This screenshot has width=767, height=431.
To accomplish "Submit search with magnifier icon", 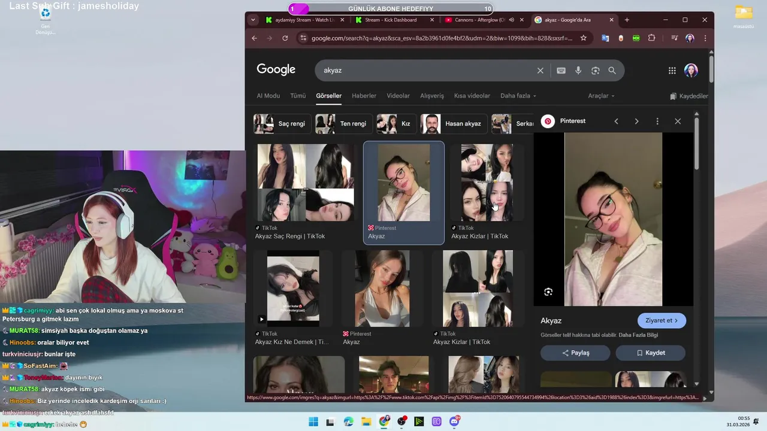I will 612,71.
